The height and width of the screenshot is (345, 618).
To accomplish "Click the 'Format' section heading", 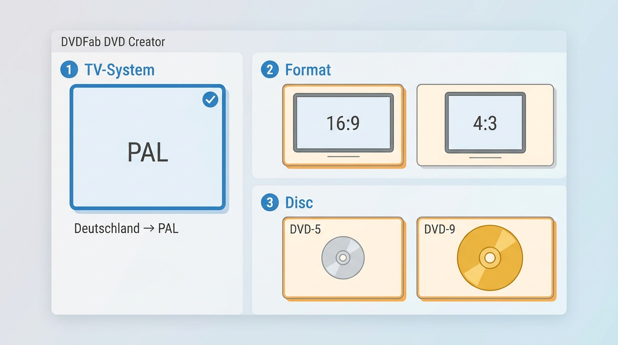I will 308,70.
